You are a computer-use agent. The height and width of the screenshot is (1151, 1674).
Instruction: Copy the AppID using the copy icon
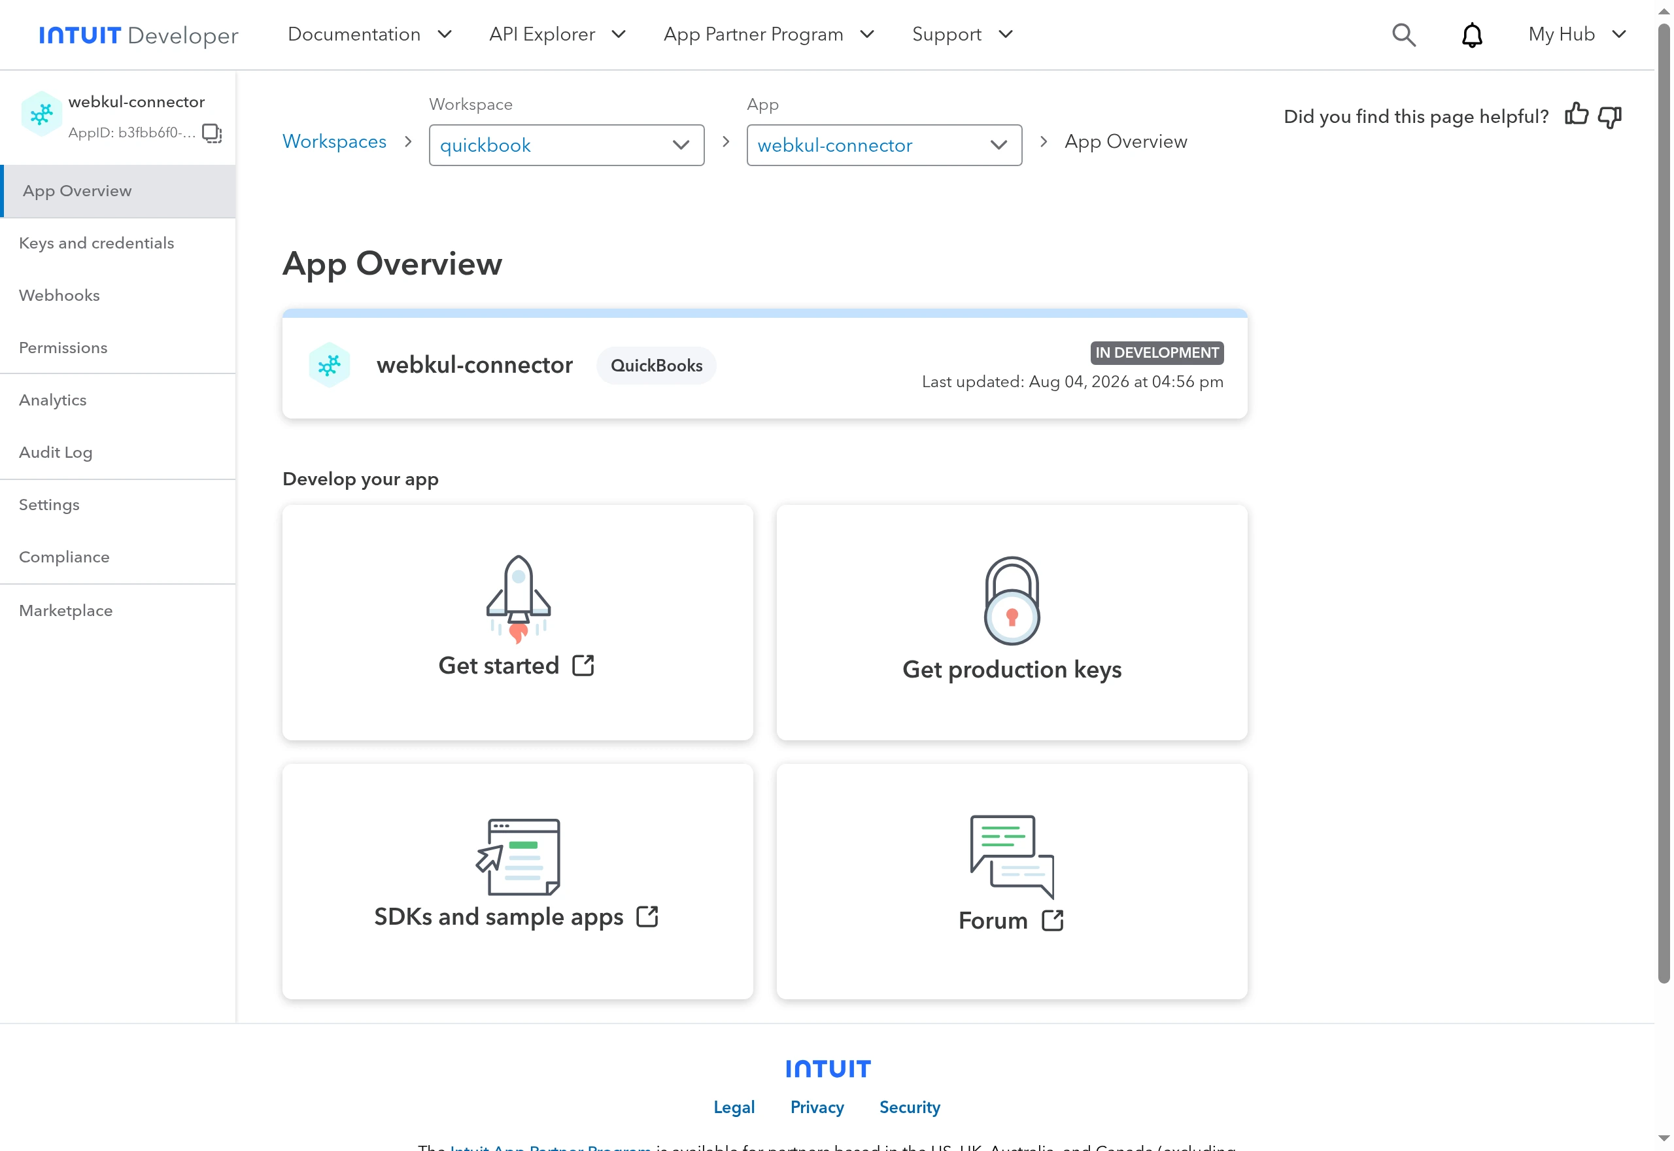[211, 133]
